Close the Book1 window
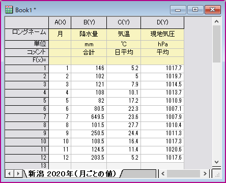Viewport: 226px width, 183px height. (213, 10)
